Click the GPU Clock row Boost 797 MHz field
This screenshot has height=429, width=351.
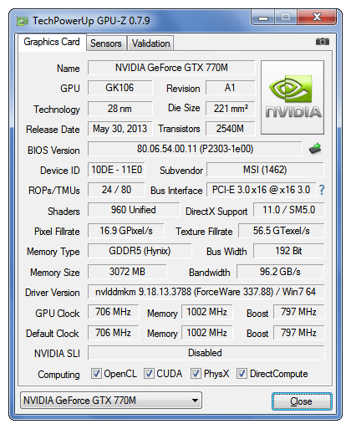tap(299, 312)
